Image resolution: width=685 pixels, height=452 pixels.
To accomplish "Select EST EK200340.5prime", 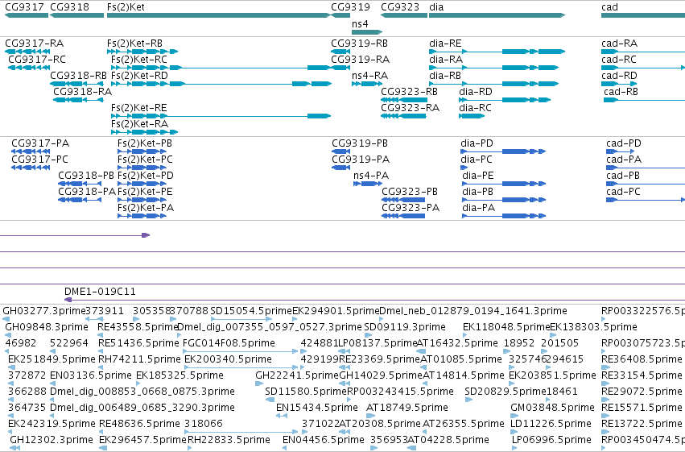I will pyautogui.click(x=228, y=359).
